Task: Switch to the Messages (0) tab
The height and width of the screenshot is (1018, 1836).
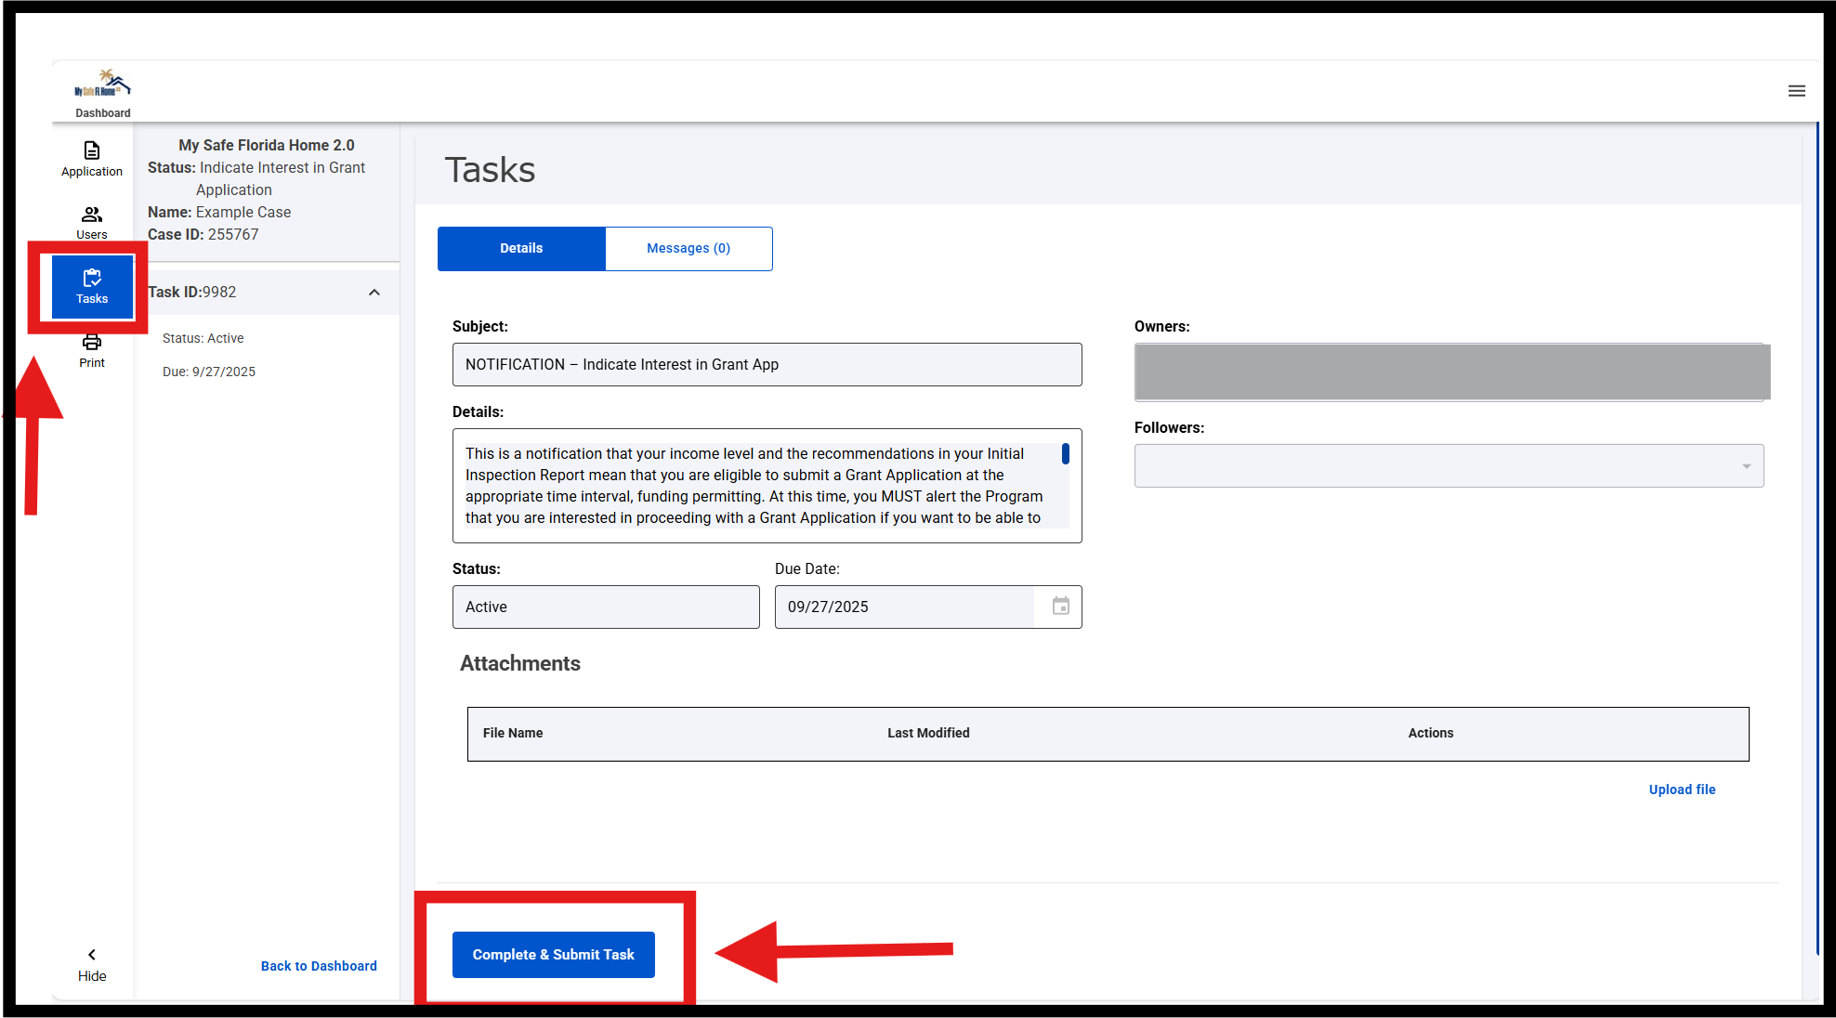Action: (688, 249)
